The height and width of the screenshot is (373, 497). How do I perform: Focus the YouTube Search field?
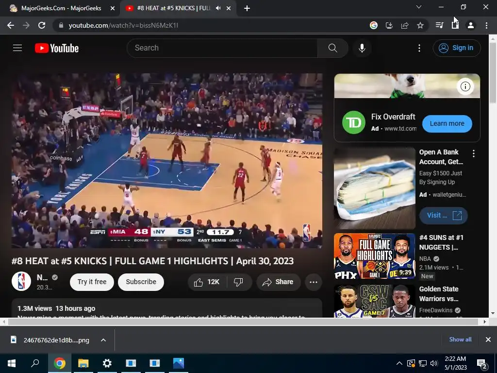[222, 48]
